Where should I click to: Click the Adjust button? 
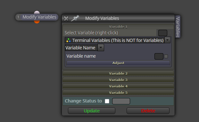coord(118,63)
